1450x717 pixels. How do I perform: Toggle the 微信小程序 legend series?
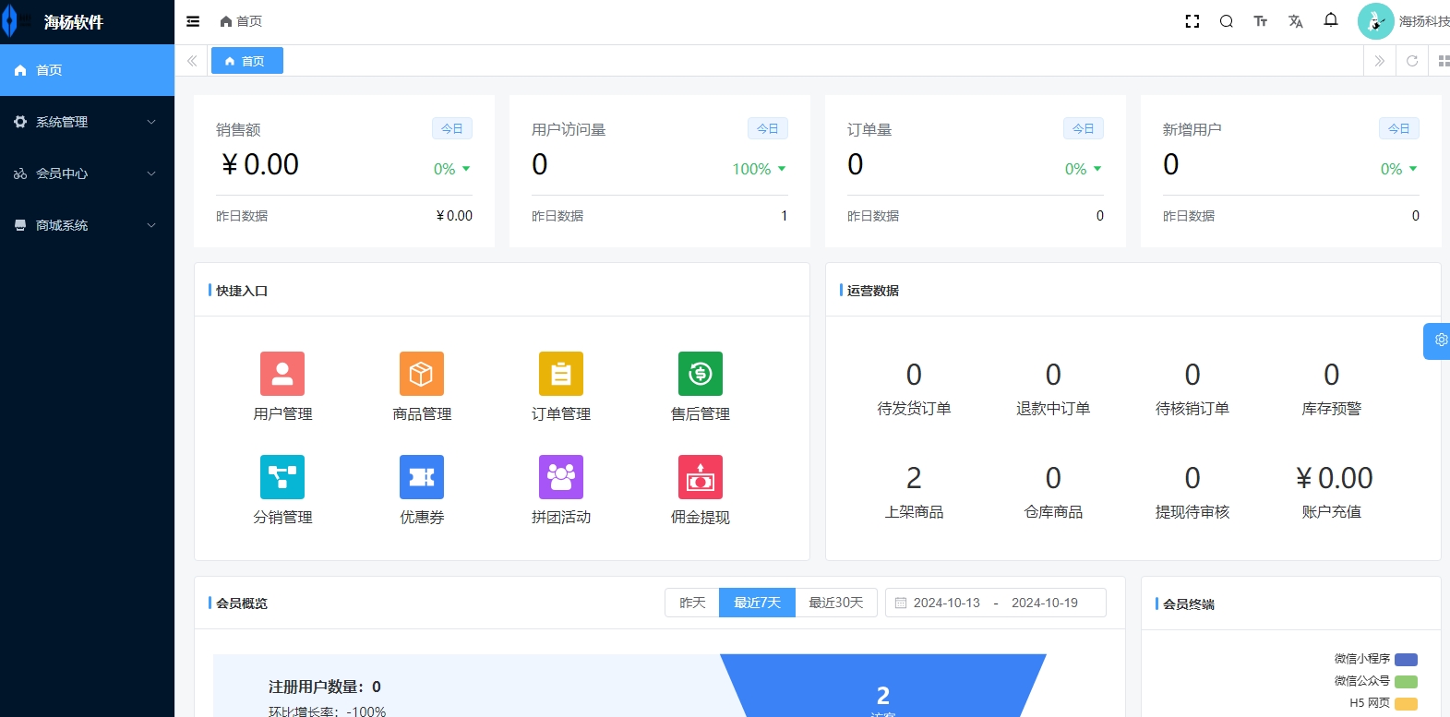pos(1406,659)
